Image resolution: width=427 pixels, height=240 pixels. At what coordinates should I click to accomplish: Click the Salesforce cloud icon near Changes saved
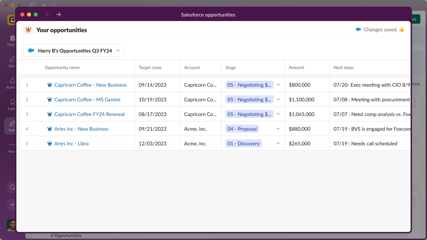(358, 30)
